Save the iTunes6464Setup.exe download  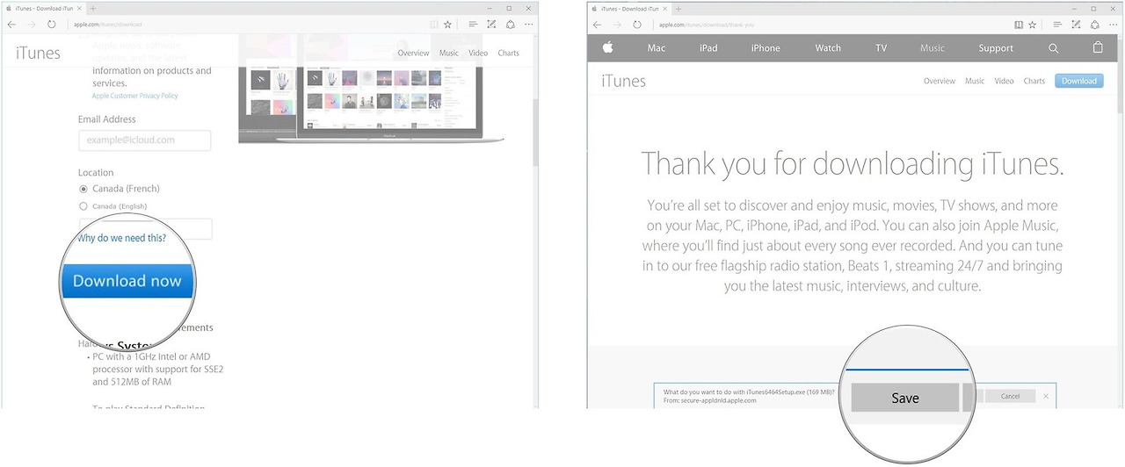point(904,398)
